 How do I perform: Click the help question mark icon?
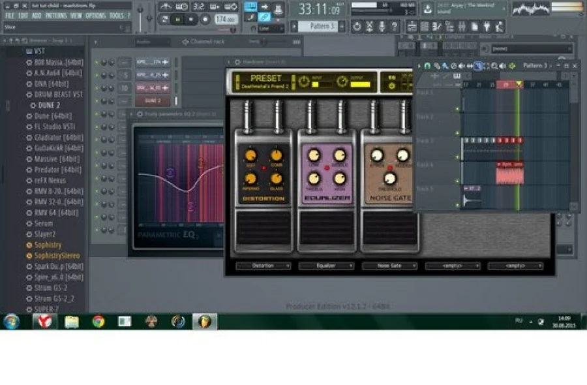pos(394,27)
